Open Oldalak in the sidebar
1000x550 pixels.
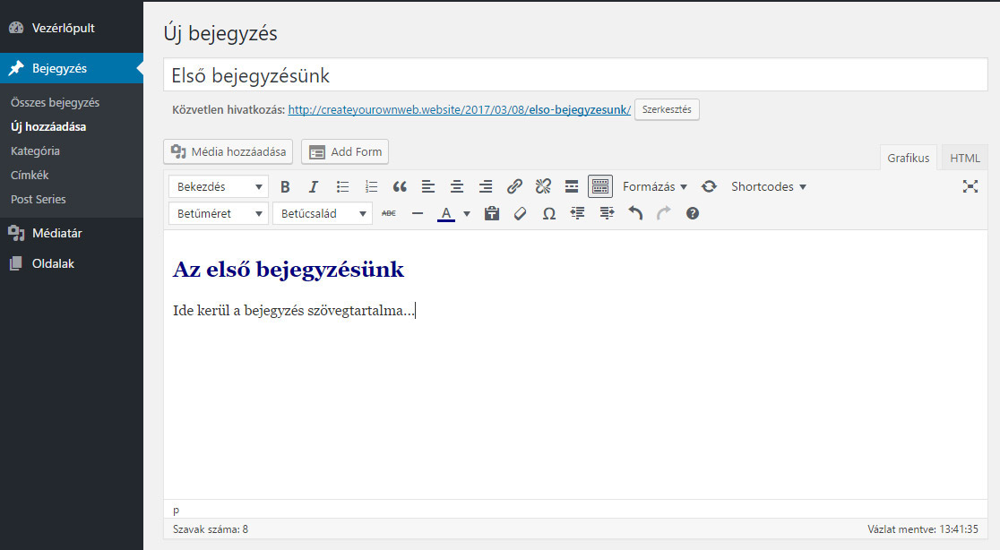[72, 264]
